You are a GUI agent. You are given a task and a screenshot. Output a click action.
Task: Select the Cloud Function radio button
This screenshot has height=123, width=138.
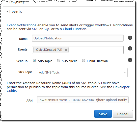click(84, 61)
